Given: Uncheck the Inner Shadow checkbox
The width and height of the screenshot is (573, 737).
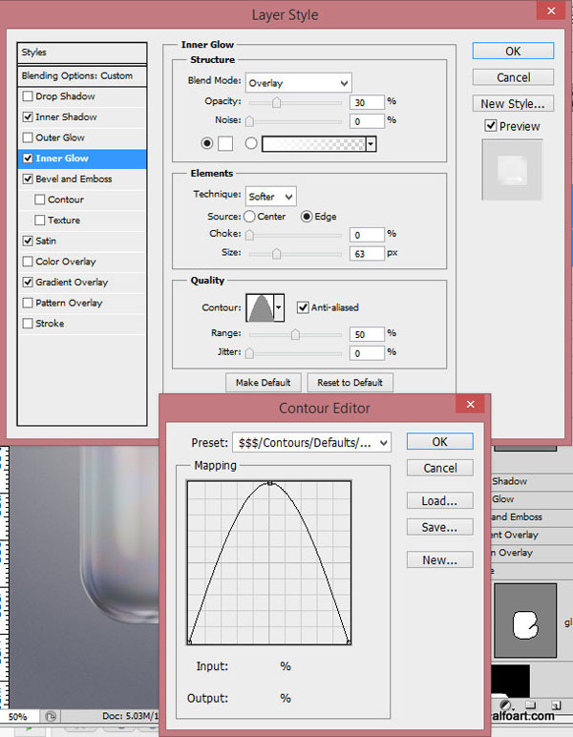Looking at the screenshot, I should point(28,117).
